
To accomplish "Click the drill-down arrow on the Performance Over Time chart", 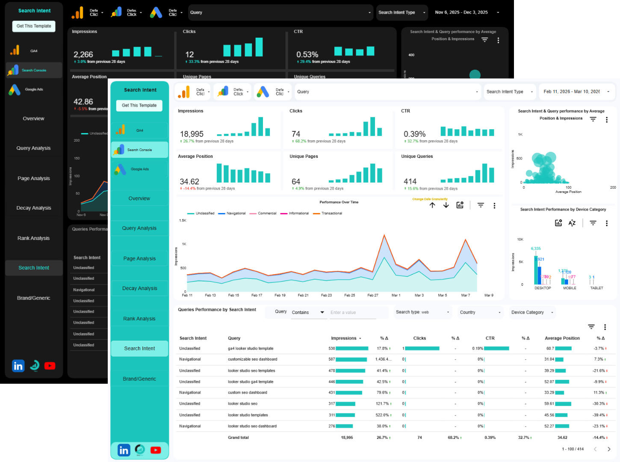I will click(446, 205).
